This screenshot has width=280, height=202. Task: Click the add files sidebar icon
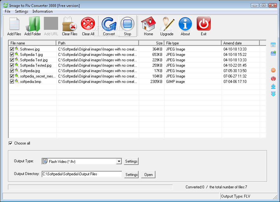click(273, 44)
